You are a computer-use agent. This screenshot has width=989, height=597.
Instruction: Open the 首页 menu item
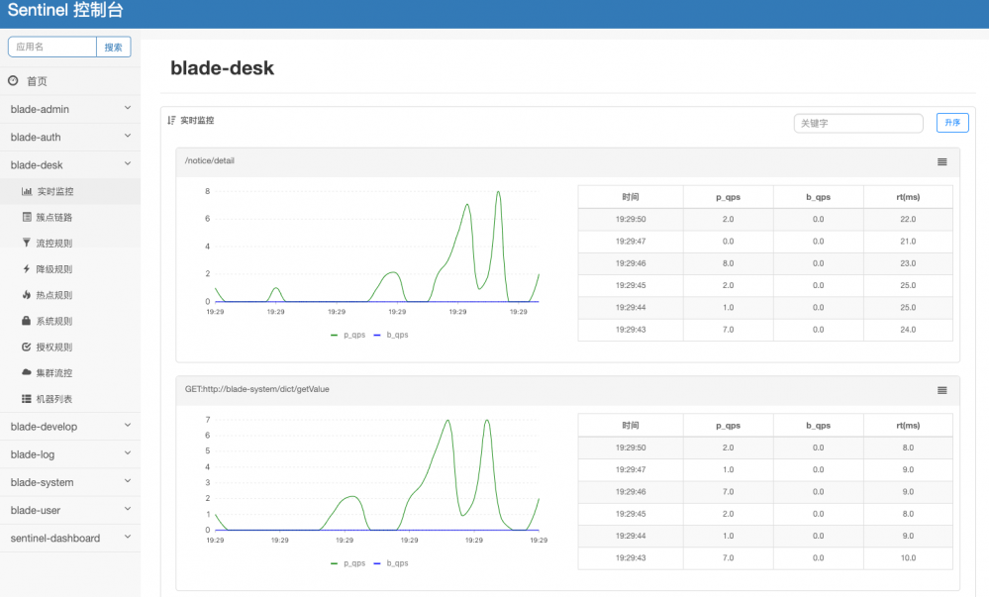point(40,81)
